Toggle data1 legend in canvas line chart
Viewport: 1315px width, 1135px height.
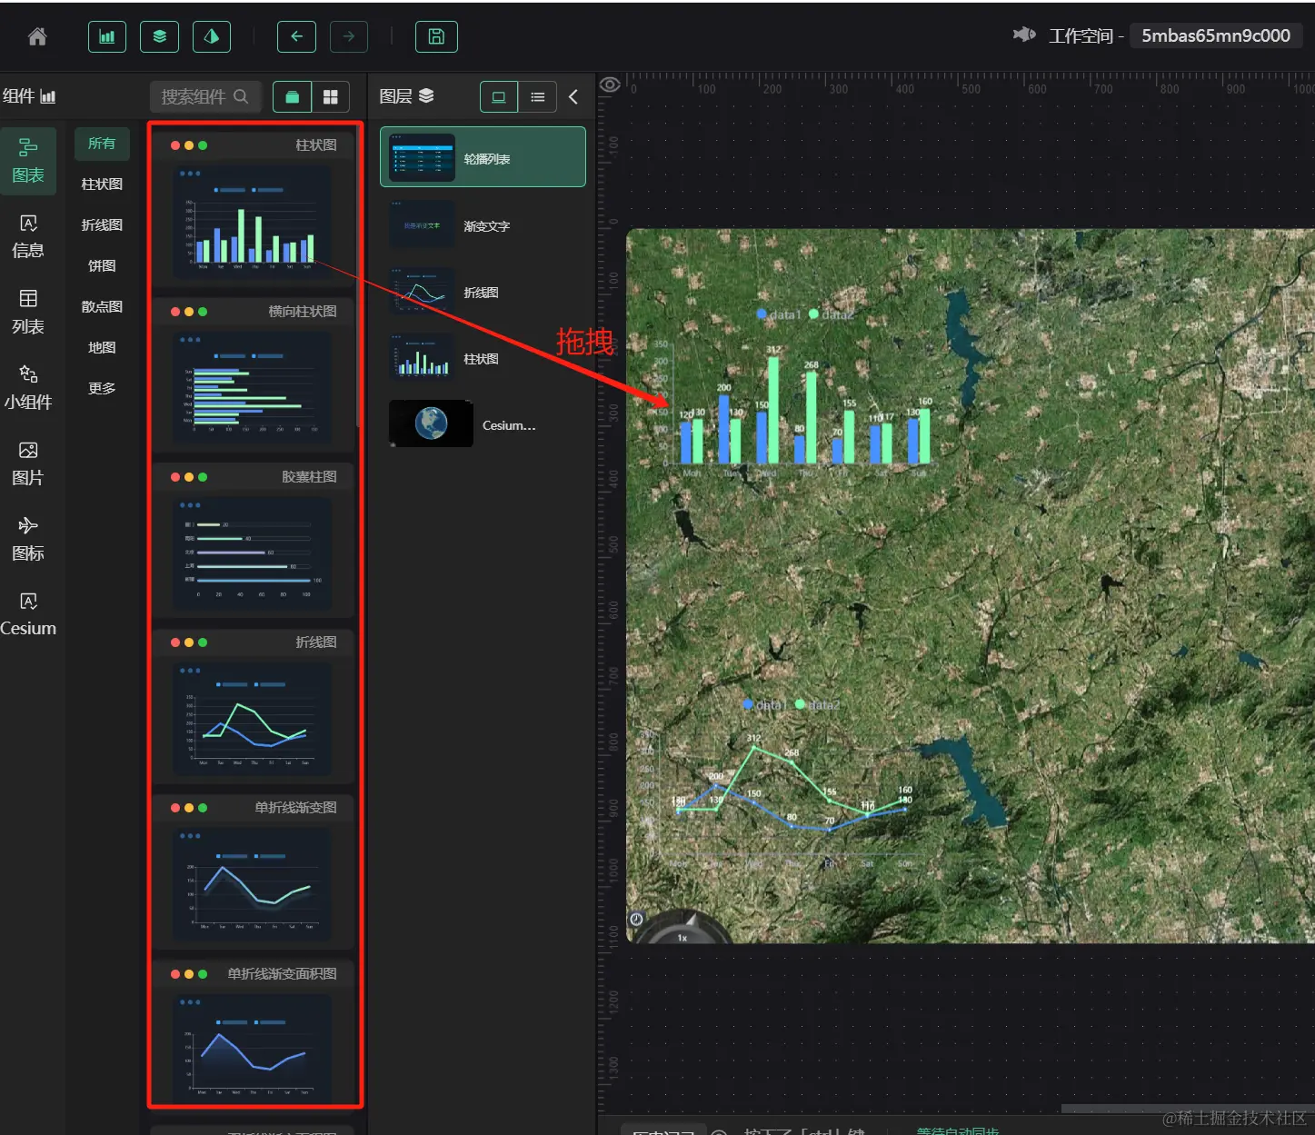click(765, 704)
